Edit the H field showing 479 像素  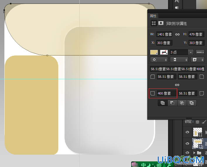(x=196, y=34)
